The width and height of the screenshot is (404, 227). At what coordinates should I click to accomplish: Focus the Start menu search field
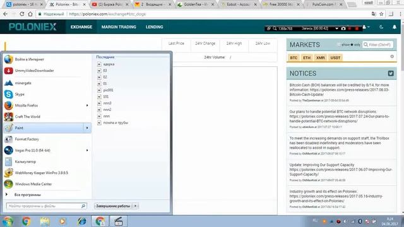tap(46, 206)
